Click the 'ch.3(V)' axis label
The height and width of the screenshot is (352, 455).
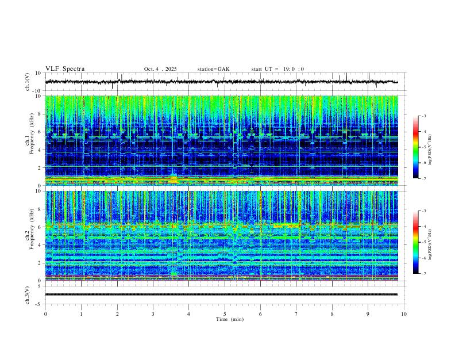pos(28,295)
